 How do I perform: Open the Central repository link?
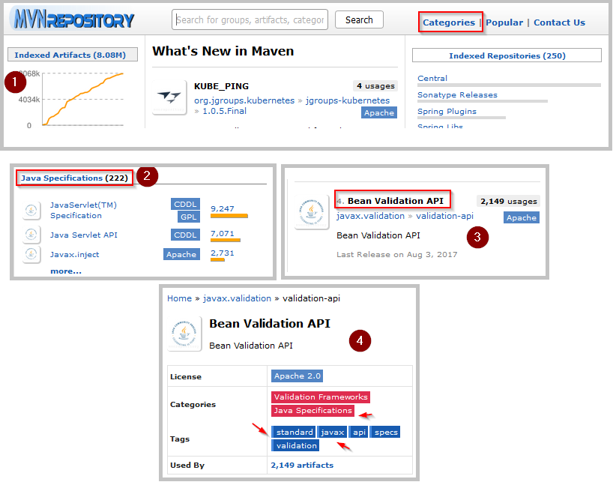[x=432, y=78]
